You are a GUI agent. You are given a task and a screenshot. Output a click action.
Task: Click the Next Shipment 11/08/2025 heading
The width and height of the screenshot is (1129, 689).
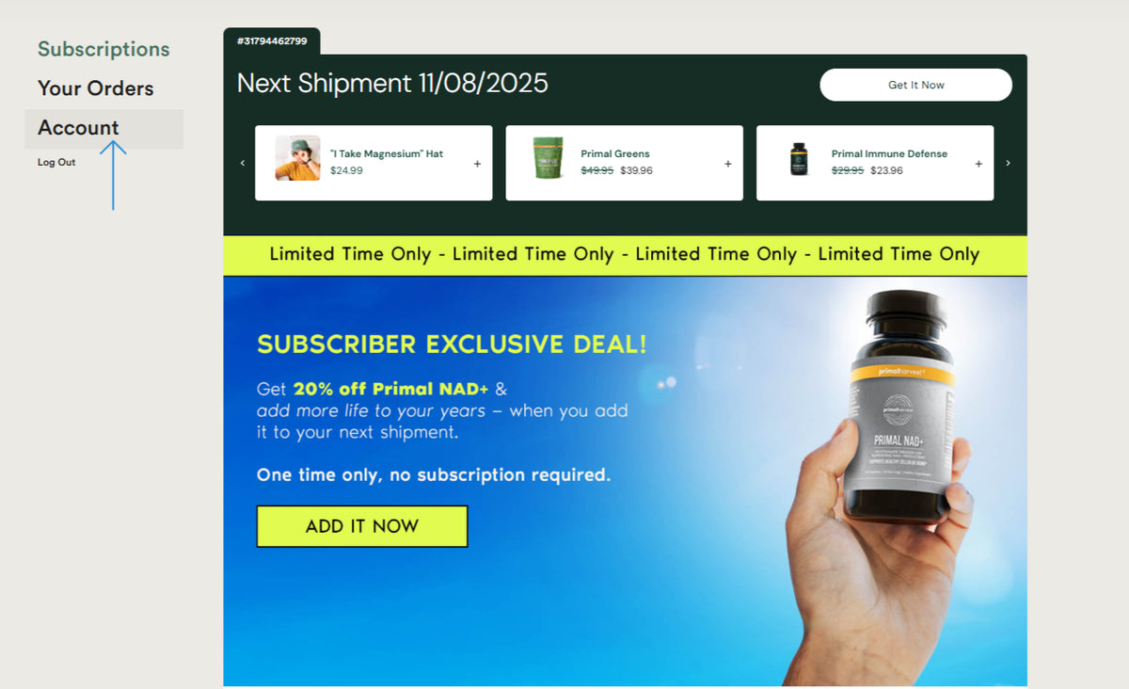coord(392,83)
